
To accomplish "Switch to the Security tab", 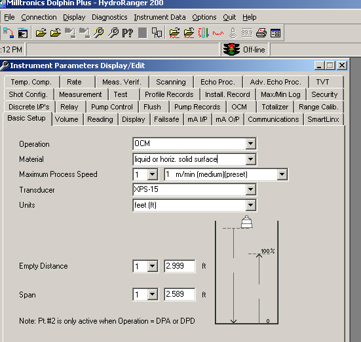I will click(x=324, y=94).
